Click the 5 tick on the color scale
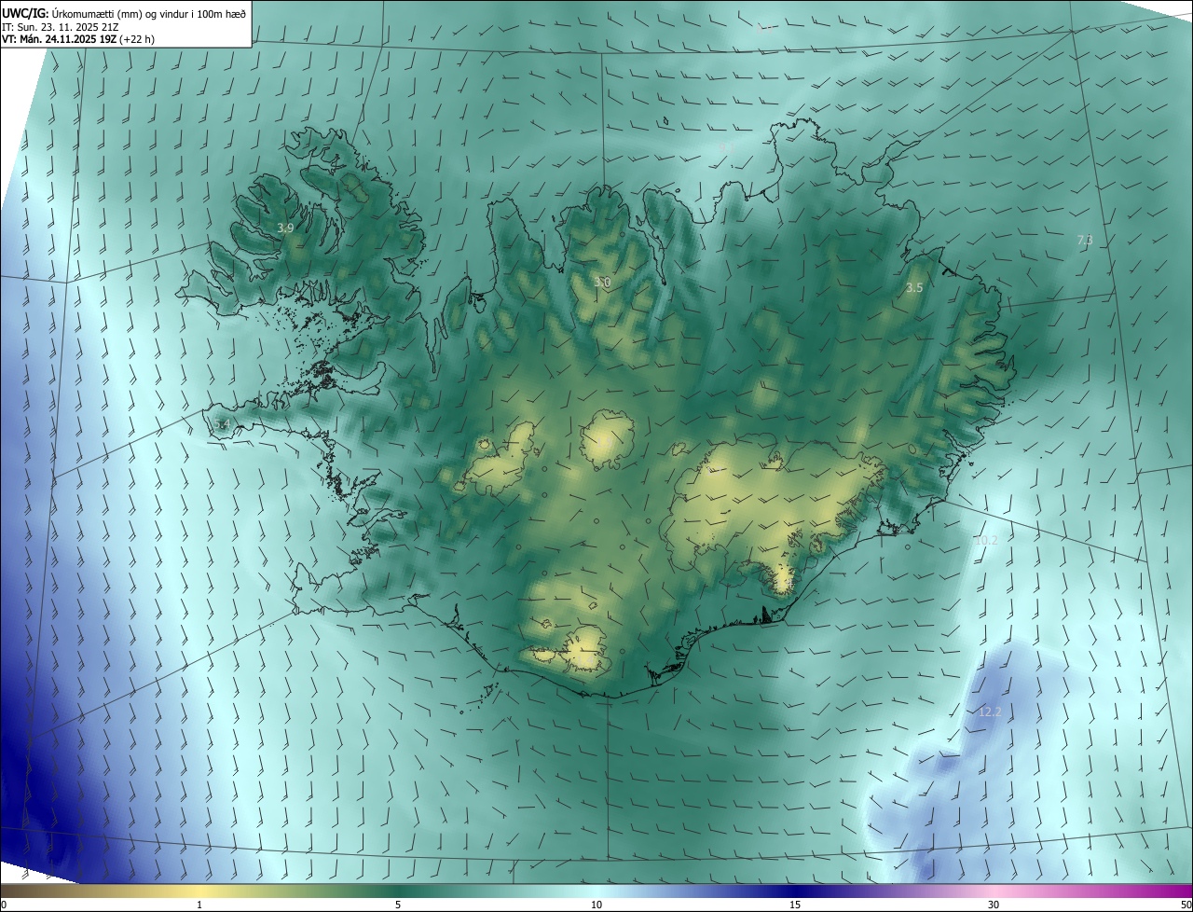 point(398,905)
